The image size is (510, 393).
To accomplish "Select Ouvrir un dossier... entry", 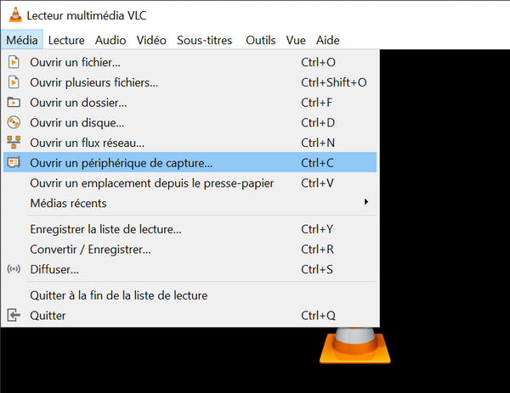I will click(190, 103).
